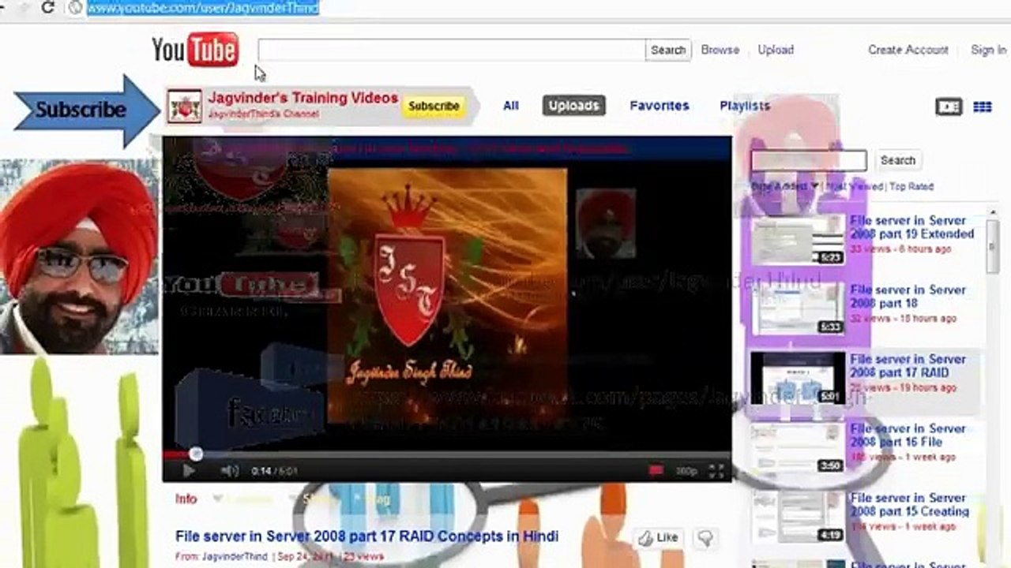The height and width of the screenshot is (568, 1011).
Task: Click the Jagvinder's Training Videos channel title
Action: [303, 99]
